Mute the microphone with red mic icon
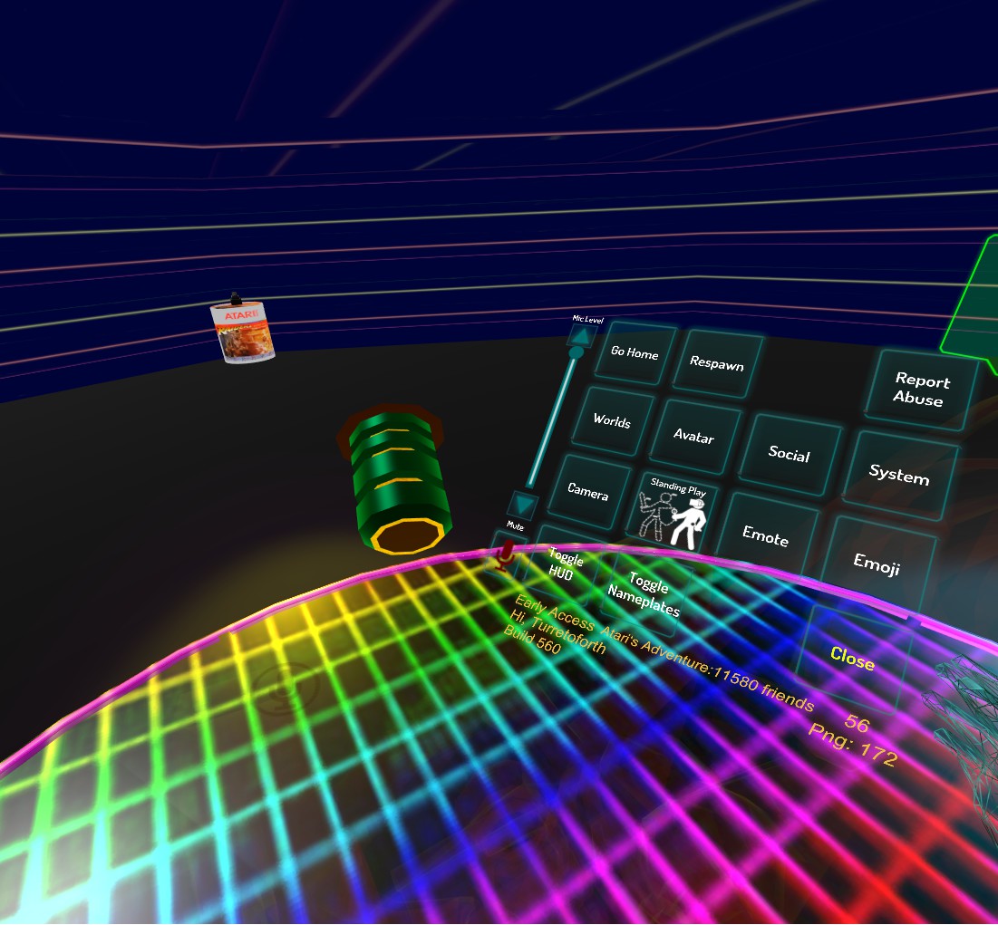 (506, 555)
